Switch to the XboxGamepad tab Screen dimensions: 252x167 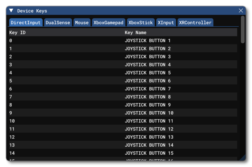click(108, 23)
